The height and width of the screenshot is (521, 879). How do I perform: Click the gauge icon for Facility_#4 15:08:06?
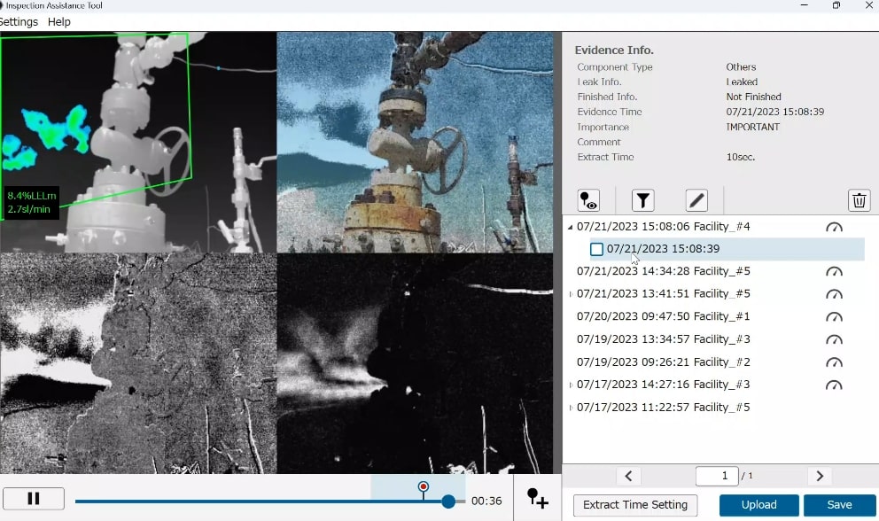click(834, 227)
